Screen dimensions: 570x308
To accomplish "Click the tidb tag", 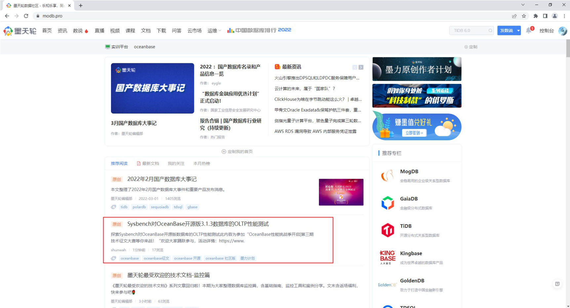I will click(124, 207).
